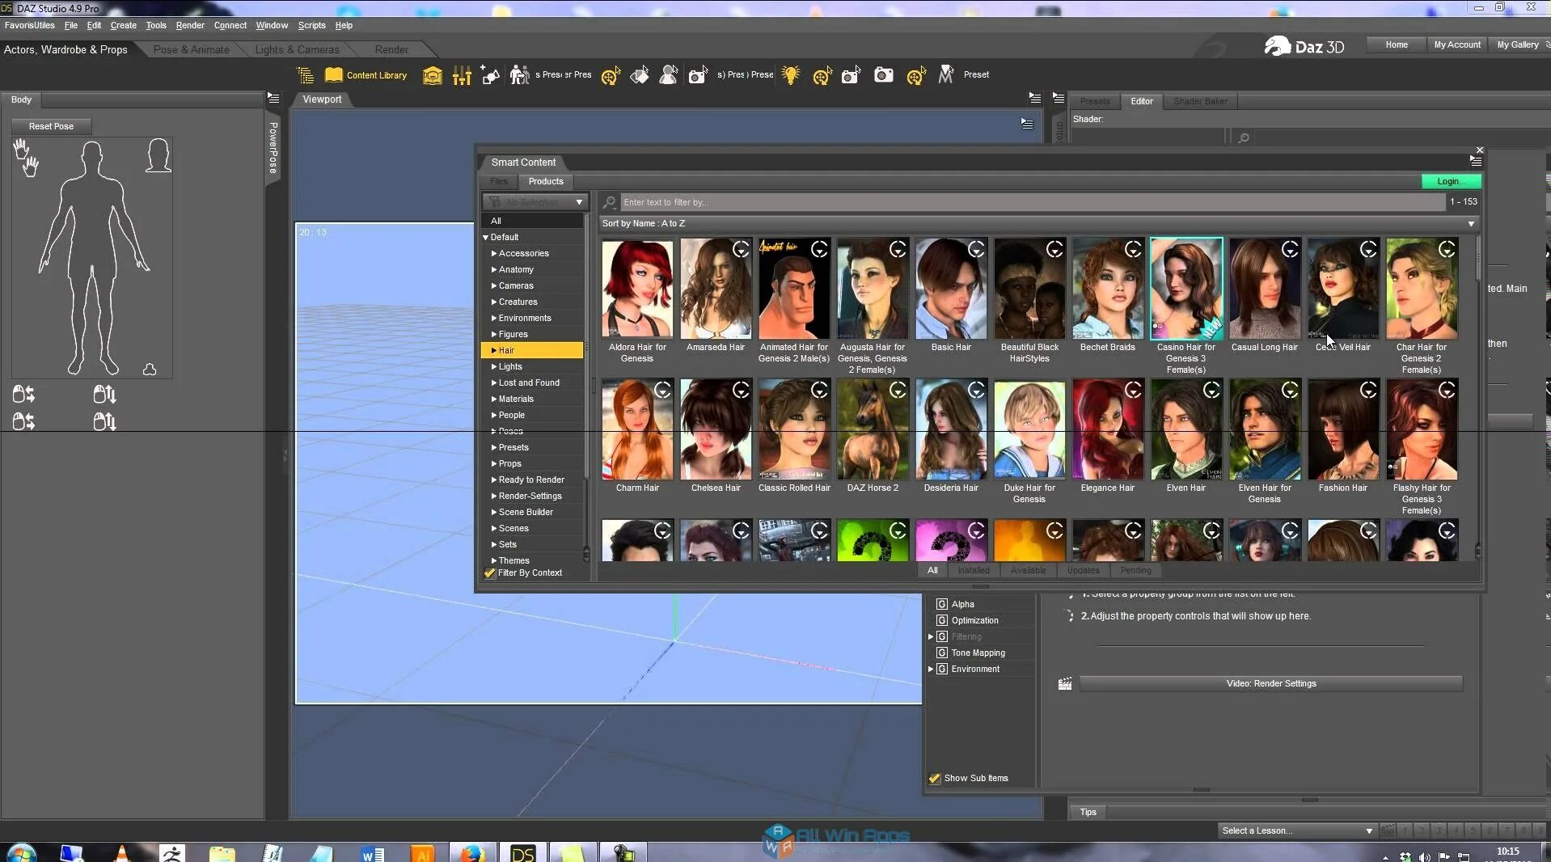Click the full body figure outline
The image size is (1551, 862).
pos(93,257)
